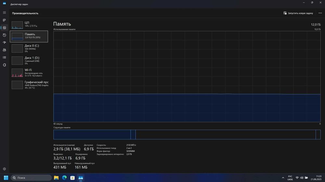Open the Details page icon
The height and width of the screenshot is (182, 325).
[4, 57]
